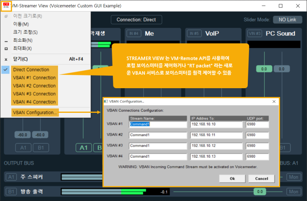This screenshot has width=307, height=201.
Task: Click the -0.1 level readout of 방송 출력
Action: click(164, 192)
